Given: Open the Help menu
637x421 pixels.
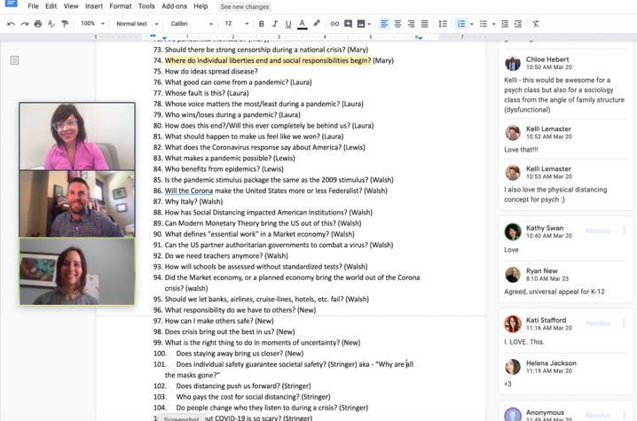Looking at the screenshot, I should click(x=201, y=6).
